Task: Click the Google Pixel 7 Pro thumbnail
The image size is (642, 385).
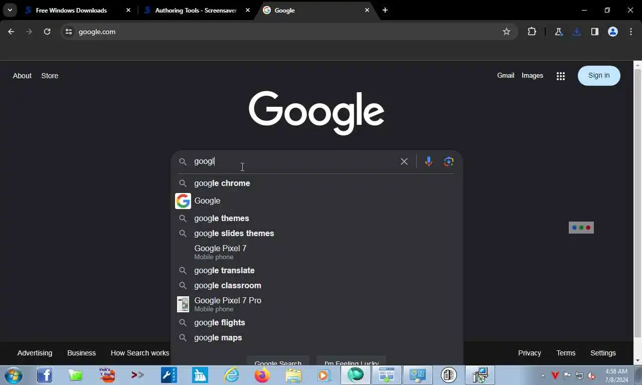Action: click(x=183, y=304)
